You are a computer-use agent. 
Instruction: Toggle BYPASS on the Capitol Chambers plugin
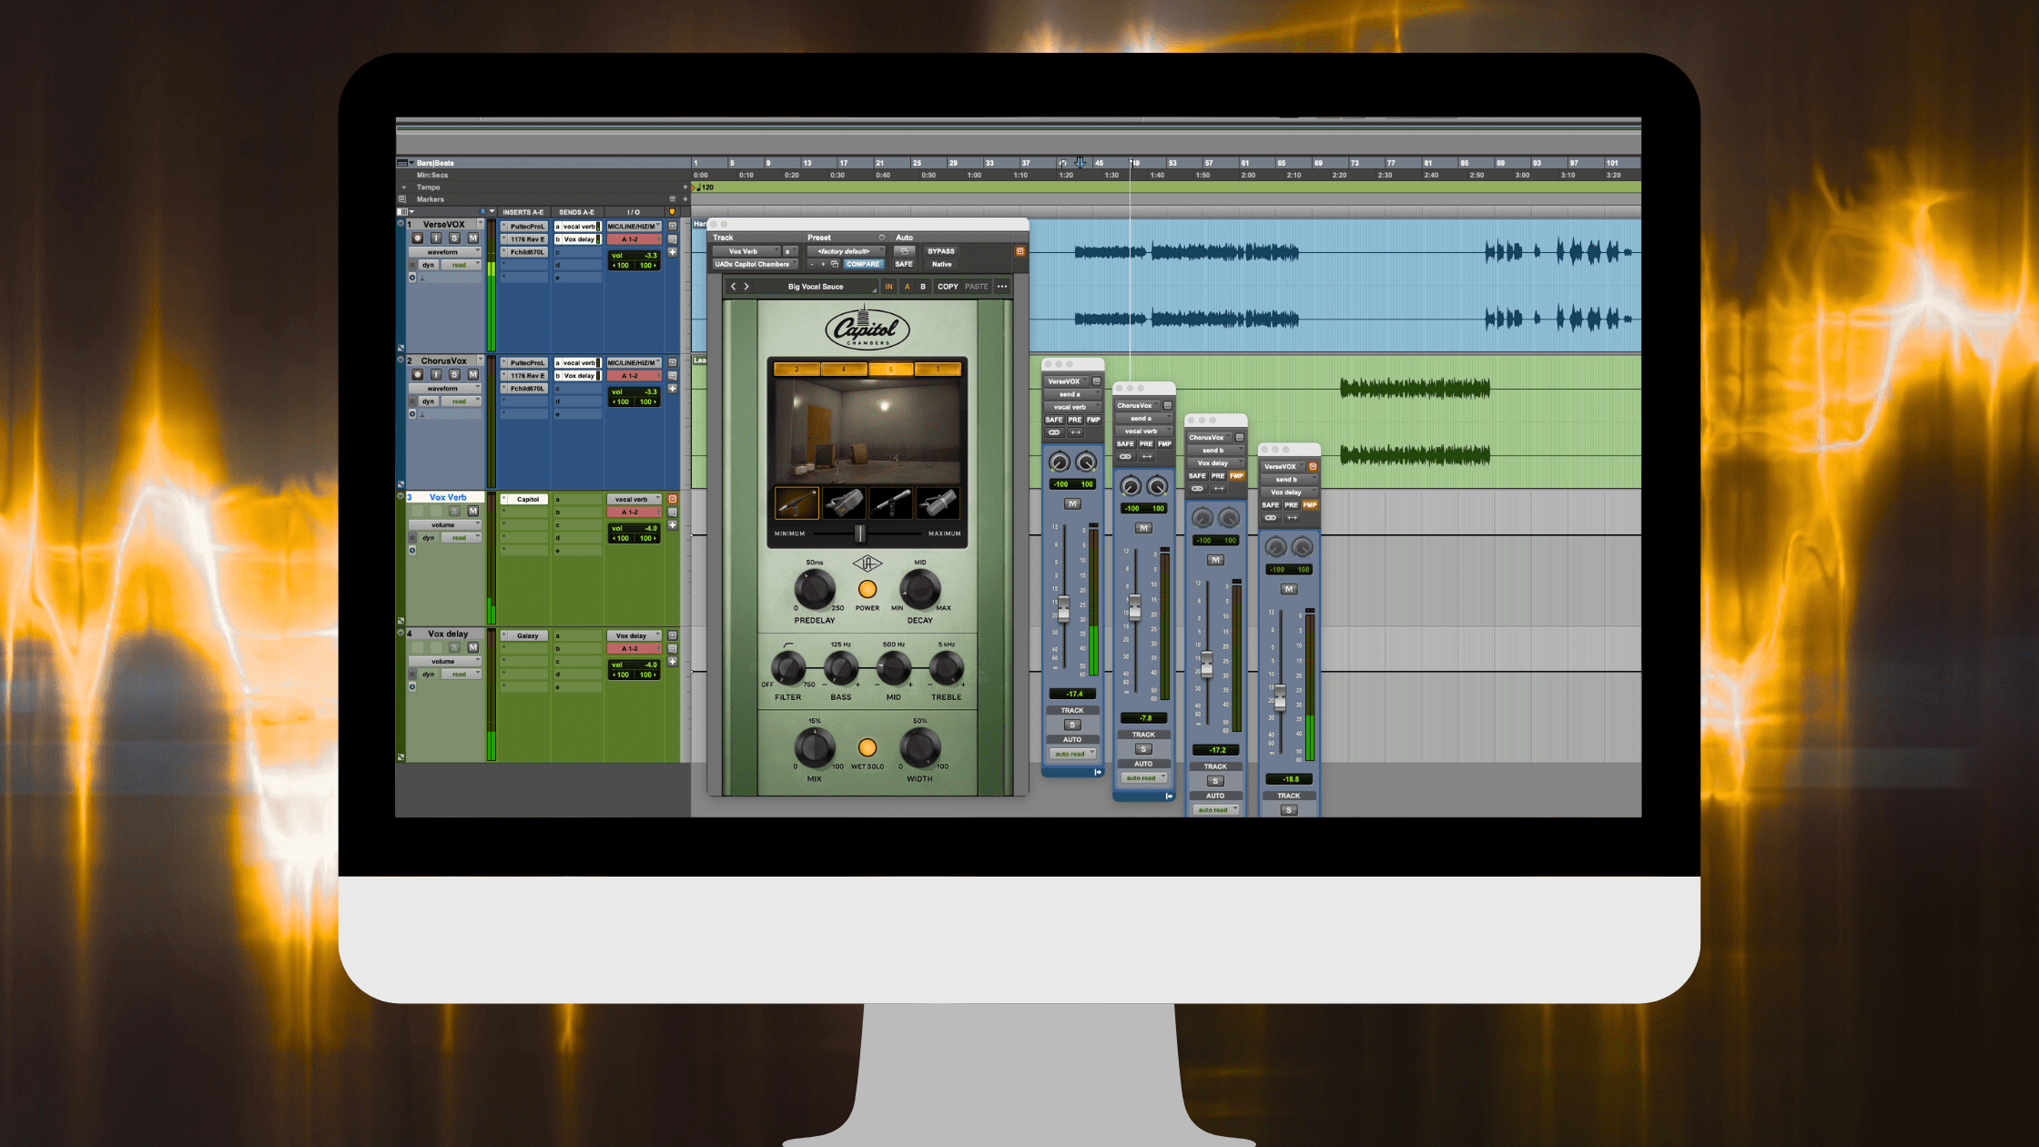pos(940,252)
